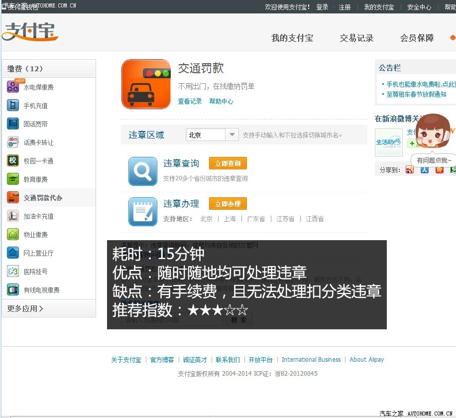This screenshot has height=418, width=456.
Task: Open About Alipay footer link
Action: pyautogui.click(x=367, y=360)
